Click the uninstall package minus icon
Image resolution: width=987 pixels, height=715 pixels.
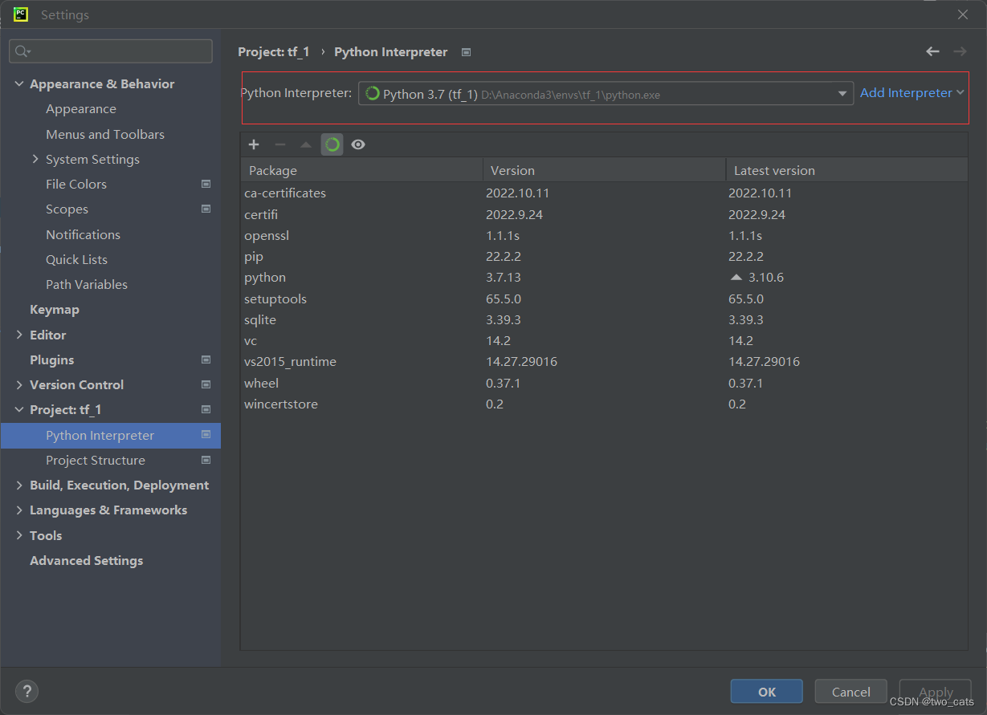(x=279, y=144)
